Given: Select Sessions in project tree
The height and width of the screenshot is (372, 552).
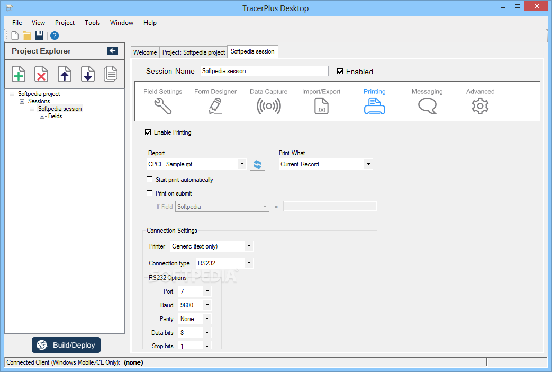Looking at the screenshot, I should pos(39,101).
